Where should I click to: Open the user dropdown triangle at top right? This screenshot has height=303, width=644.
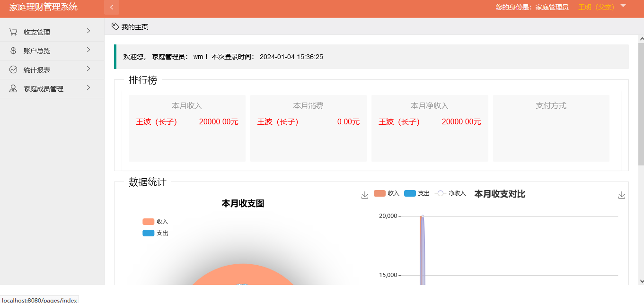(x=623, y=6)
